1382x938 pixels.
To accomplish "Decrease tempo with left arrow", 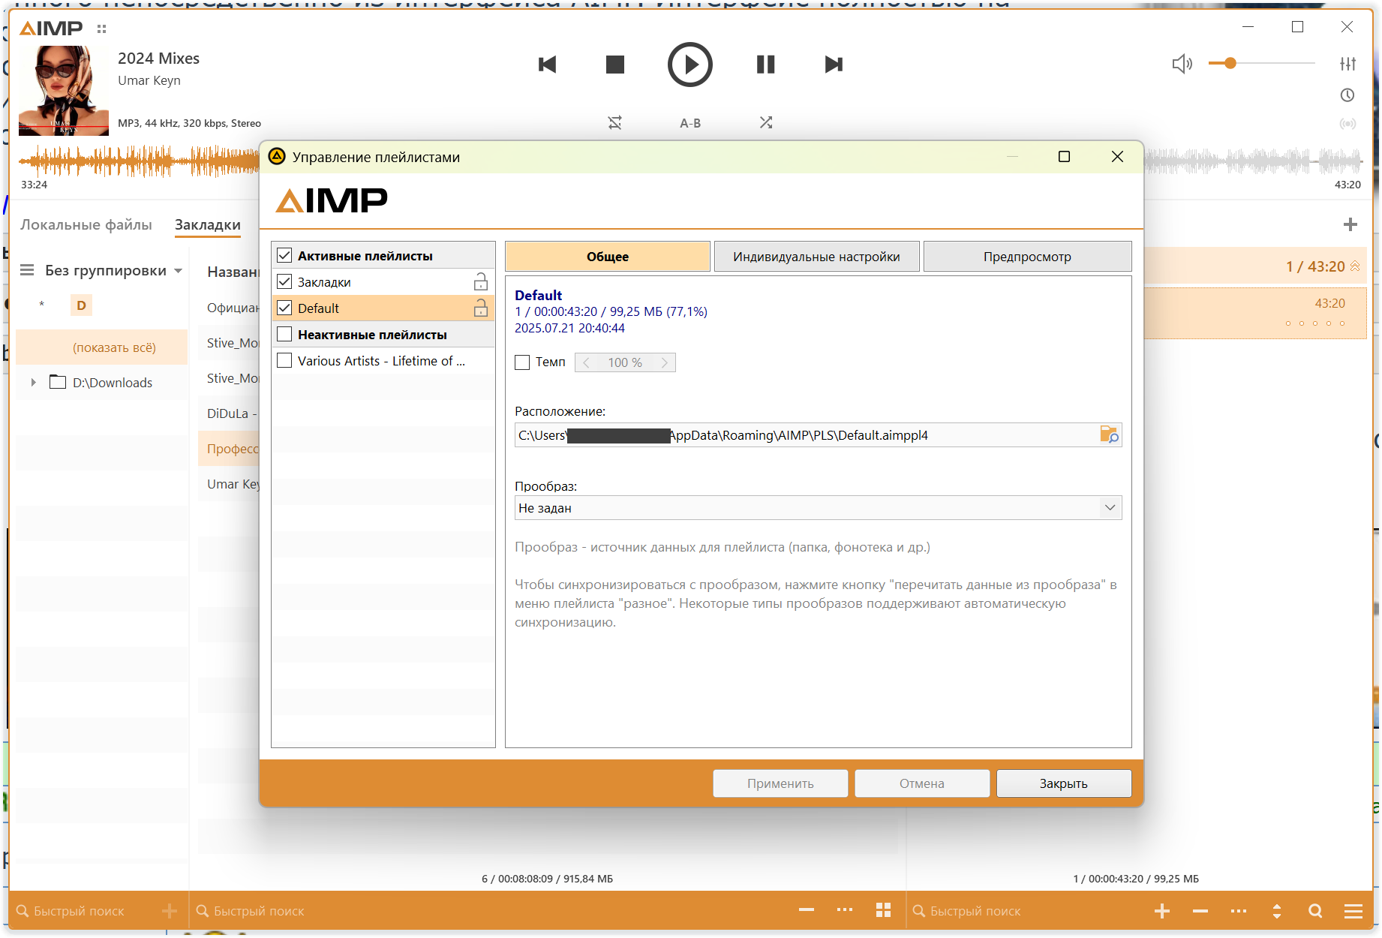I will coord(586,362).
